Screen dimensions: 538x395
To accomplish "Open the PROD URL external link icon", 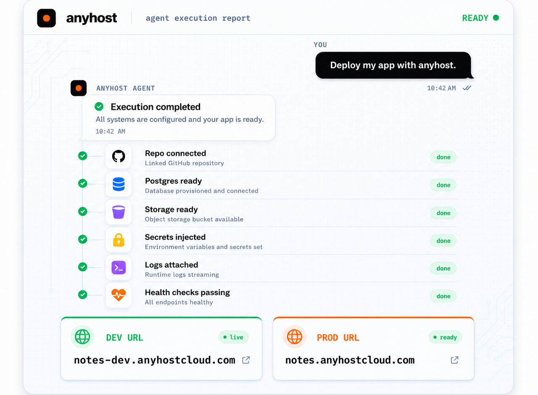I will click(454, 360).
